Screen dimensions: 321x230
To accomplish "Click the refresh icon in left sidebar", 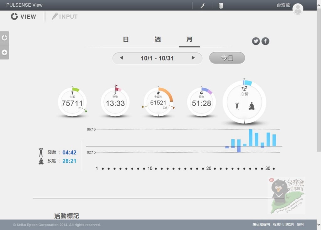I will click(x=4, y=38).
